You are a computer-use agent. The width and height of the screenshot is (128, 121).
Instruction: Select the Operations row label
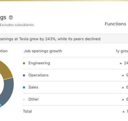pos(38,75)
